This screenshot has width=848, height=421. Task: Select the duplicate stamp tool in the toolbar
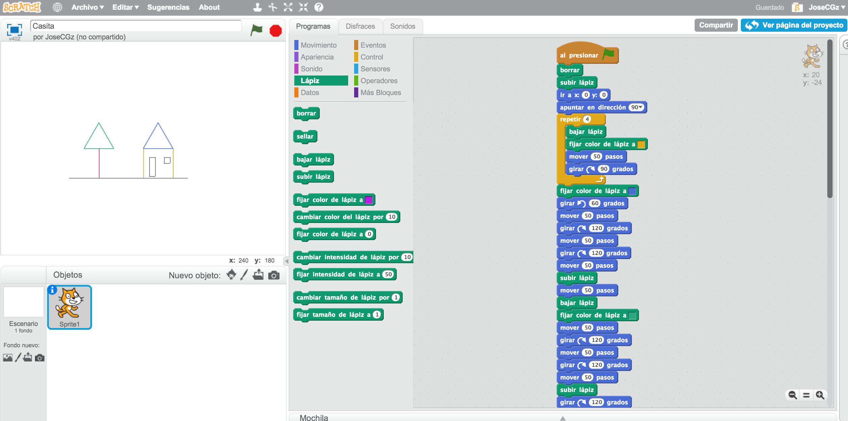[x=257, y=7]
